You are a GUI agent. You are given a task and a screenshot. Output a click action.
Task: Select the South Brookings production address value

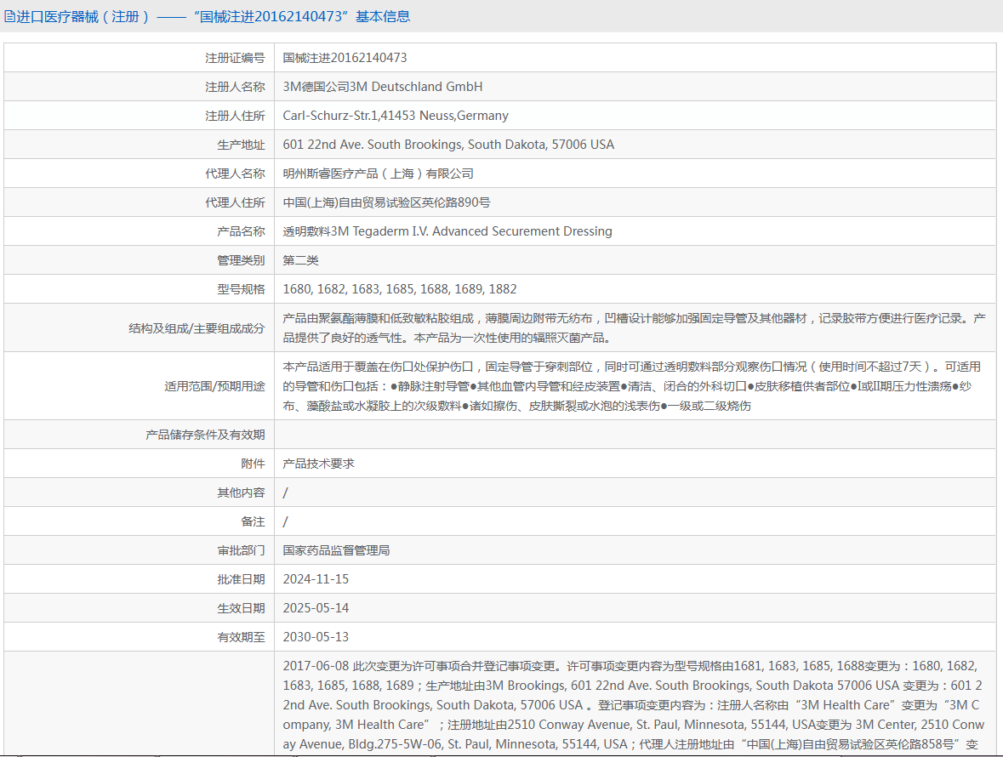pyautogui.click(x=448, y=145)
